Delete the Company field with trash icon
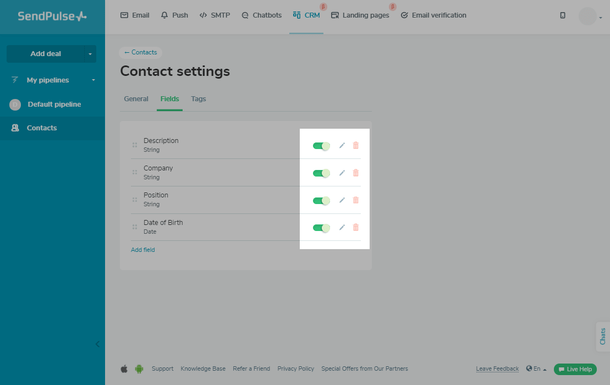This screenshot has width=610, height=385. click(x=355, y=173)
